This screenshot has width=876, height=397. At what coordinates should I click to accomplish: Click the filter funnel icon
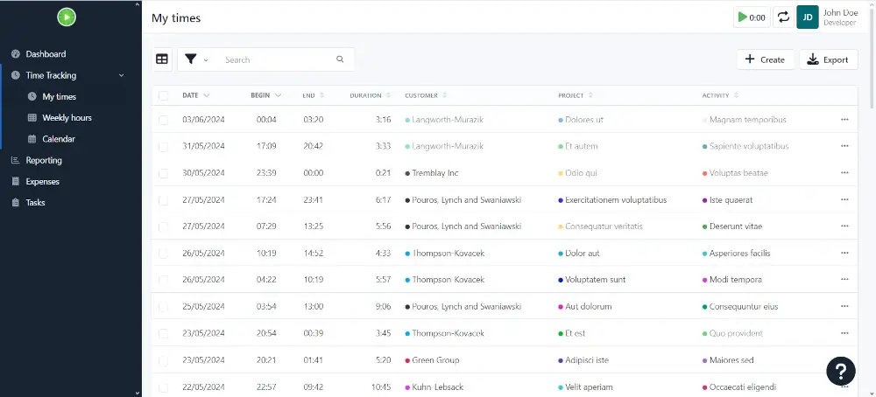coord(191,59)
